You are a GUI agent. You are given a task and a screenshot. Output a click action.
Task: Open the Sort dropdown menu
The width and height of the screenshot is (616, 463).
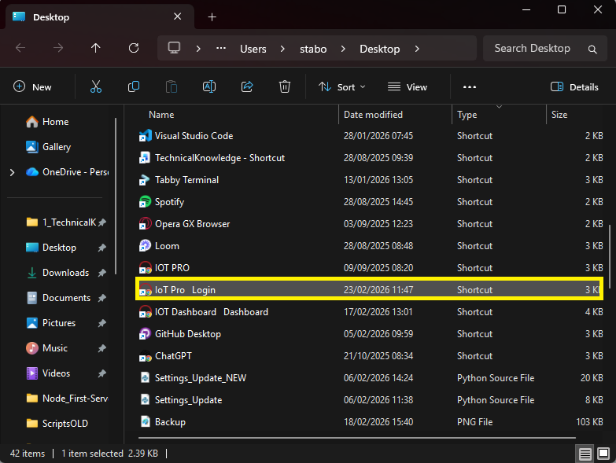click(x=341, y=87)
